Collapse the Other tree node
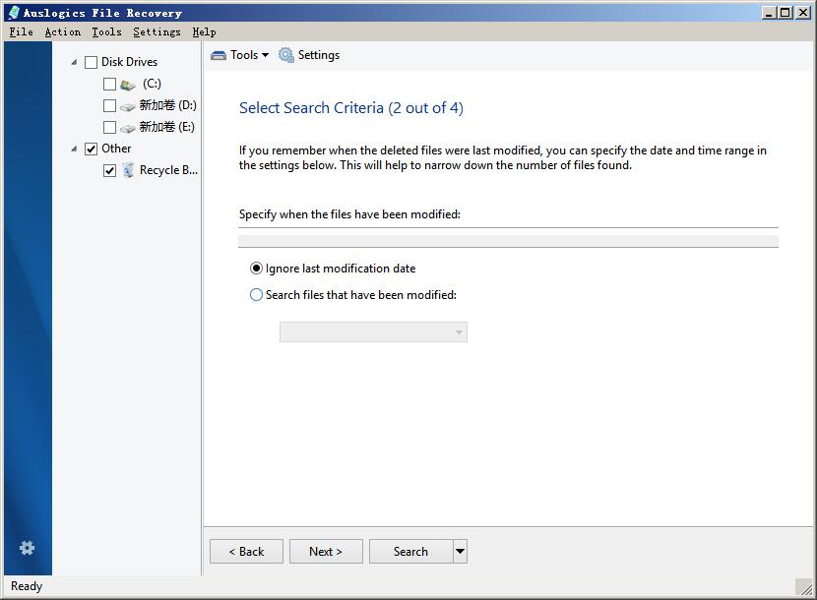Image resolution: width=817 pixels, height=600 pixels. click(x=74, y=149)
